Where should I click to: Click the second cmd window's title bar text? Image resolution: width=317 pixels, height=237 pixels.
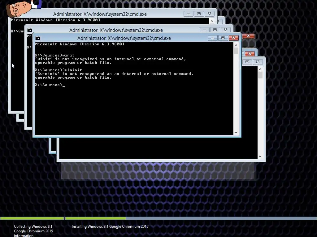(x=116, y=30)
